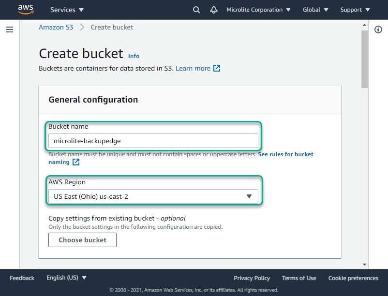Click the external link icon beside Learn more
The width and height of the screenshot is (388, 296).
click(217, 68)
